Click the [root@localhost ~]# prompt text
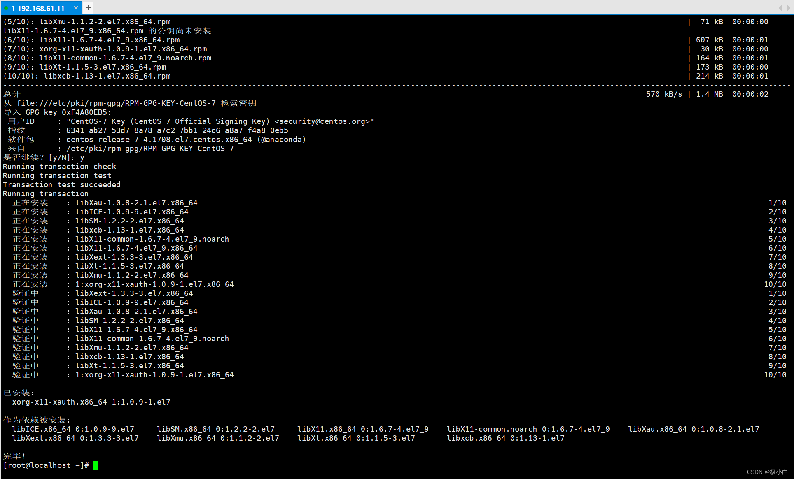 [46, 465]
